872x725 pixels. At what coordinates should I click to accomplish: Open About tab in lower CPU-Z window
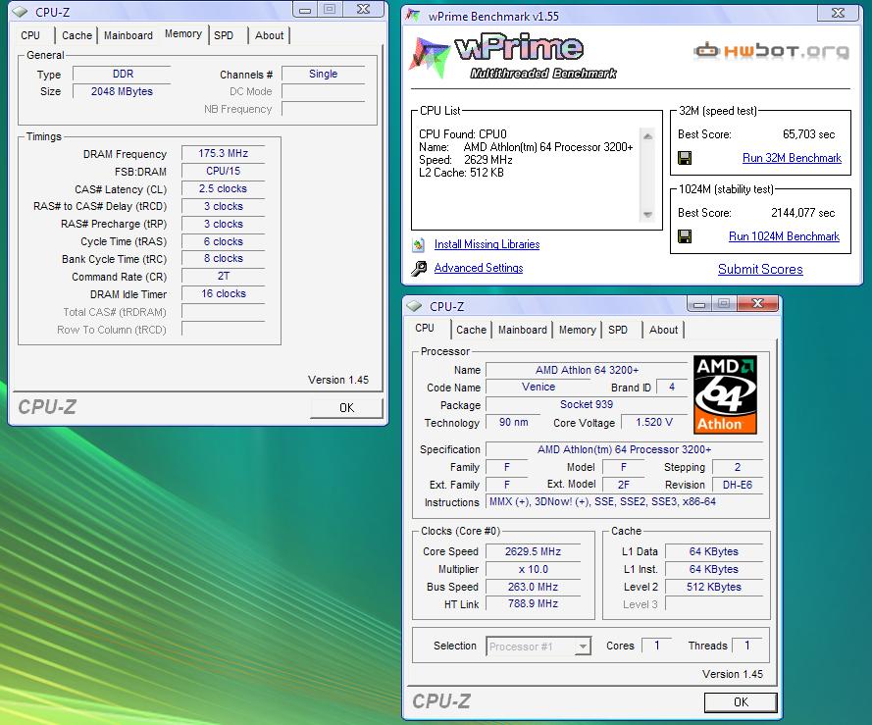coord(663,330)
